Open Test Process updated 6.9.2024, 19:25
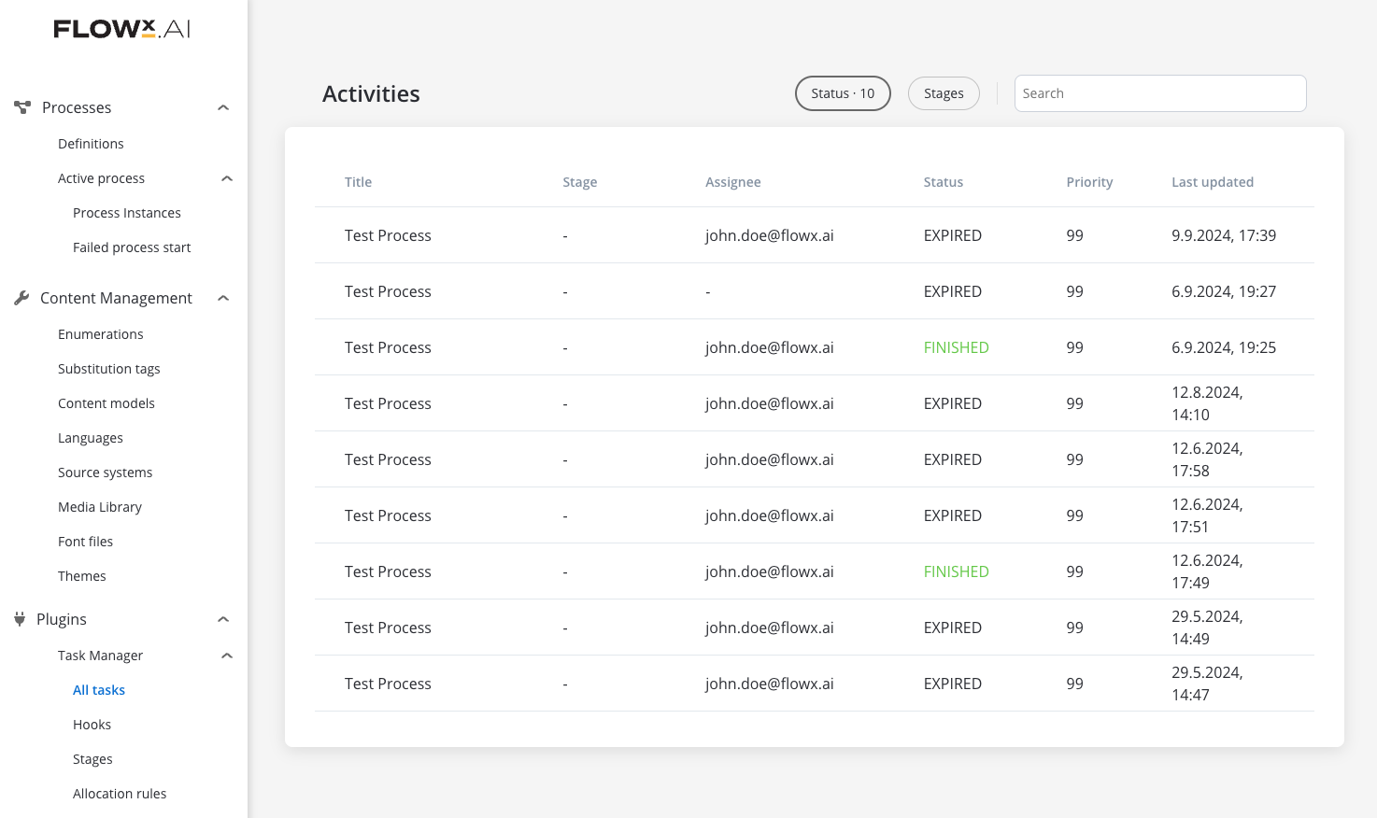1377x818 pixels. [815, 347]
